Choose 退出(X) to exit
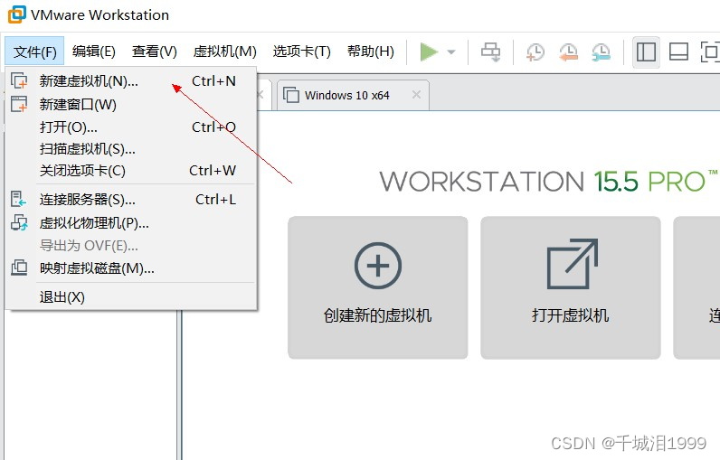Viewport: 720px width, 460px height. (131, 297)
